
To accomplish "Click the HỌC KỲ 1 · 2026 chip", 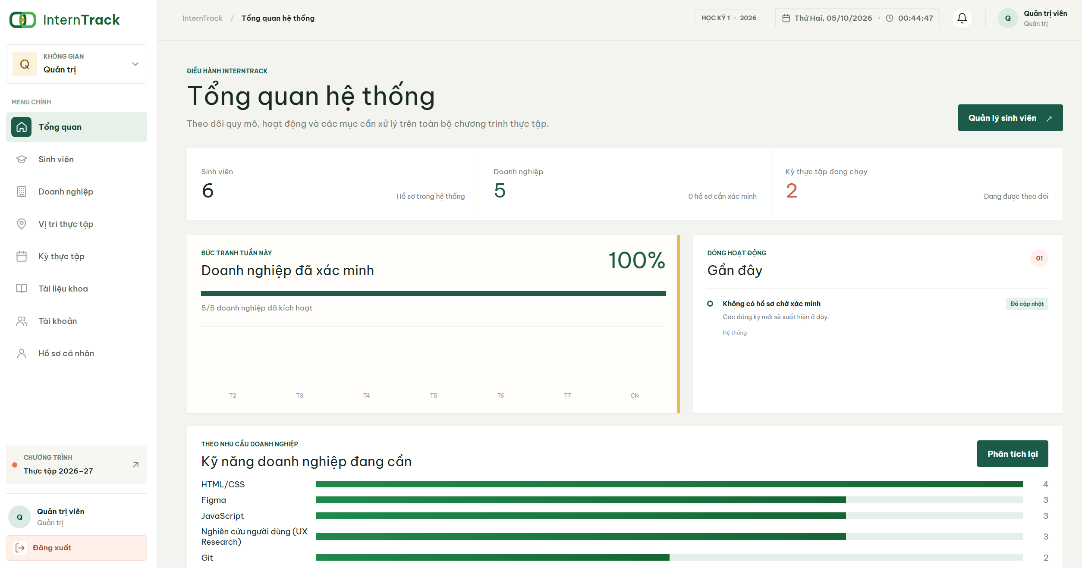I will (x=729, y=18).
